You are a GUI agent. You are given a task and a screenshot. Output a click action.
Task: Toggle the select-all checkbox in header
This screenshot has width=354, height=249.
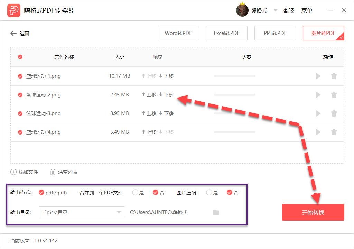pos(20,57)
